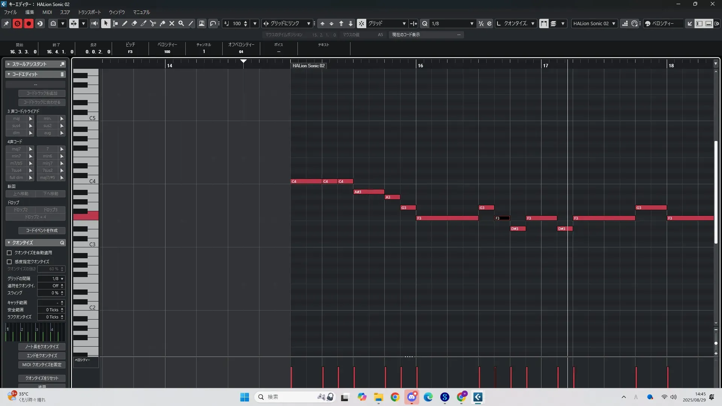Click the ノート長をクオンタイズ button
The image size is (722, 406).
pyautogui.click(x=42, y=347)
